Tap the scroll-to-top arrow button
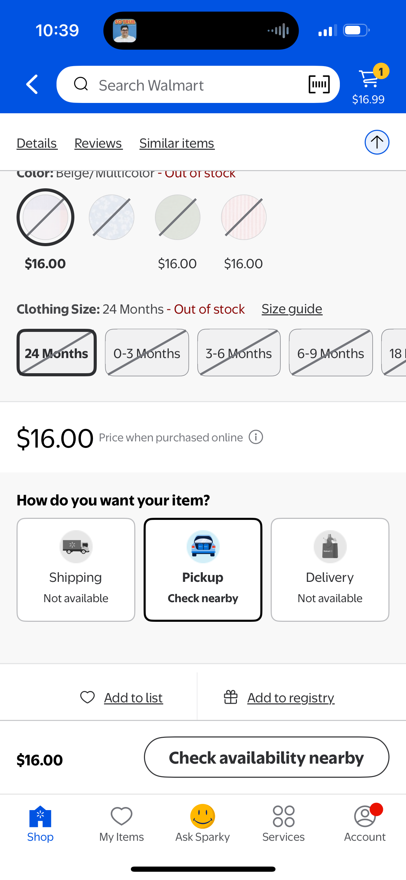The width and height of the screenshot is (406, 880). [x=377, y=142]
